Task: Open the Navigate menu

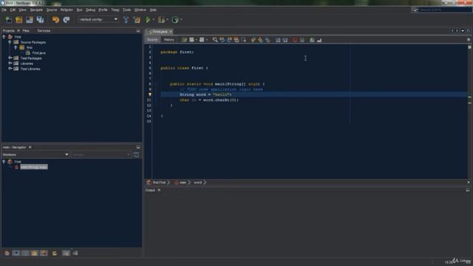Action: 36,10
